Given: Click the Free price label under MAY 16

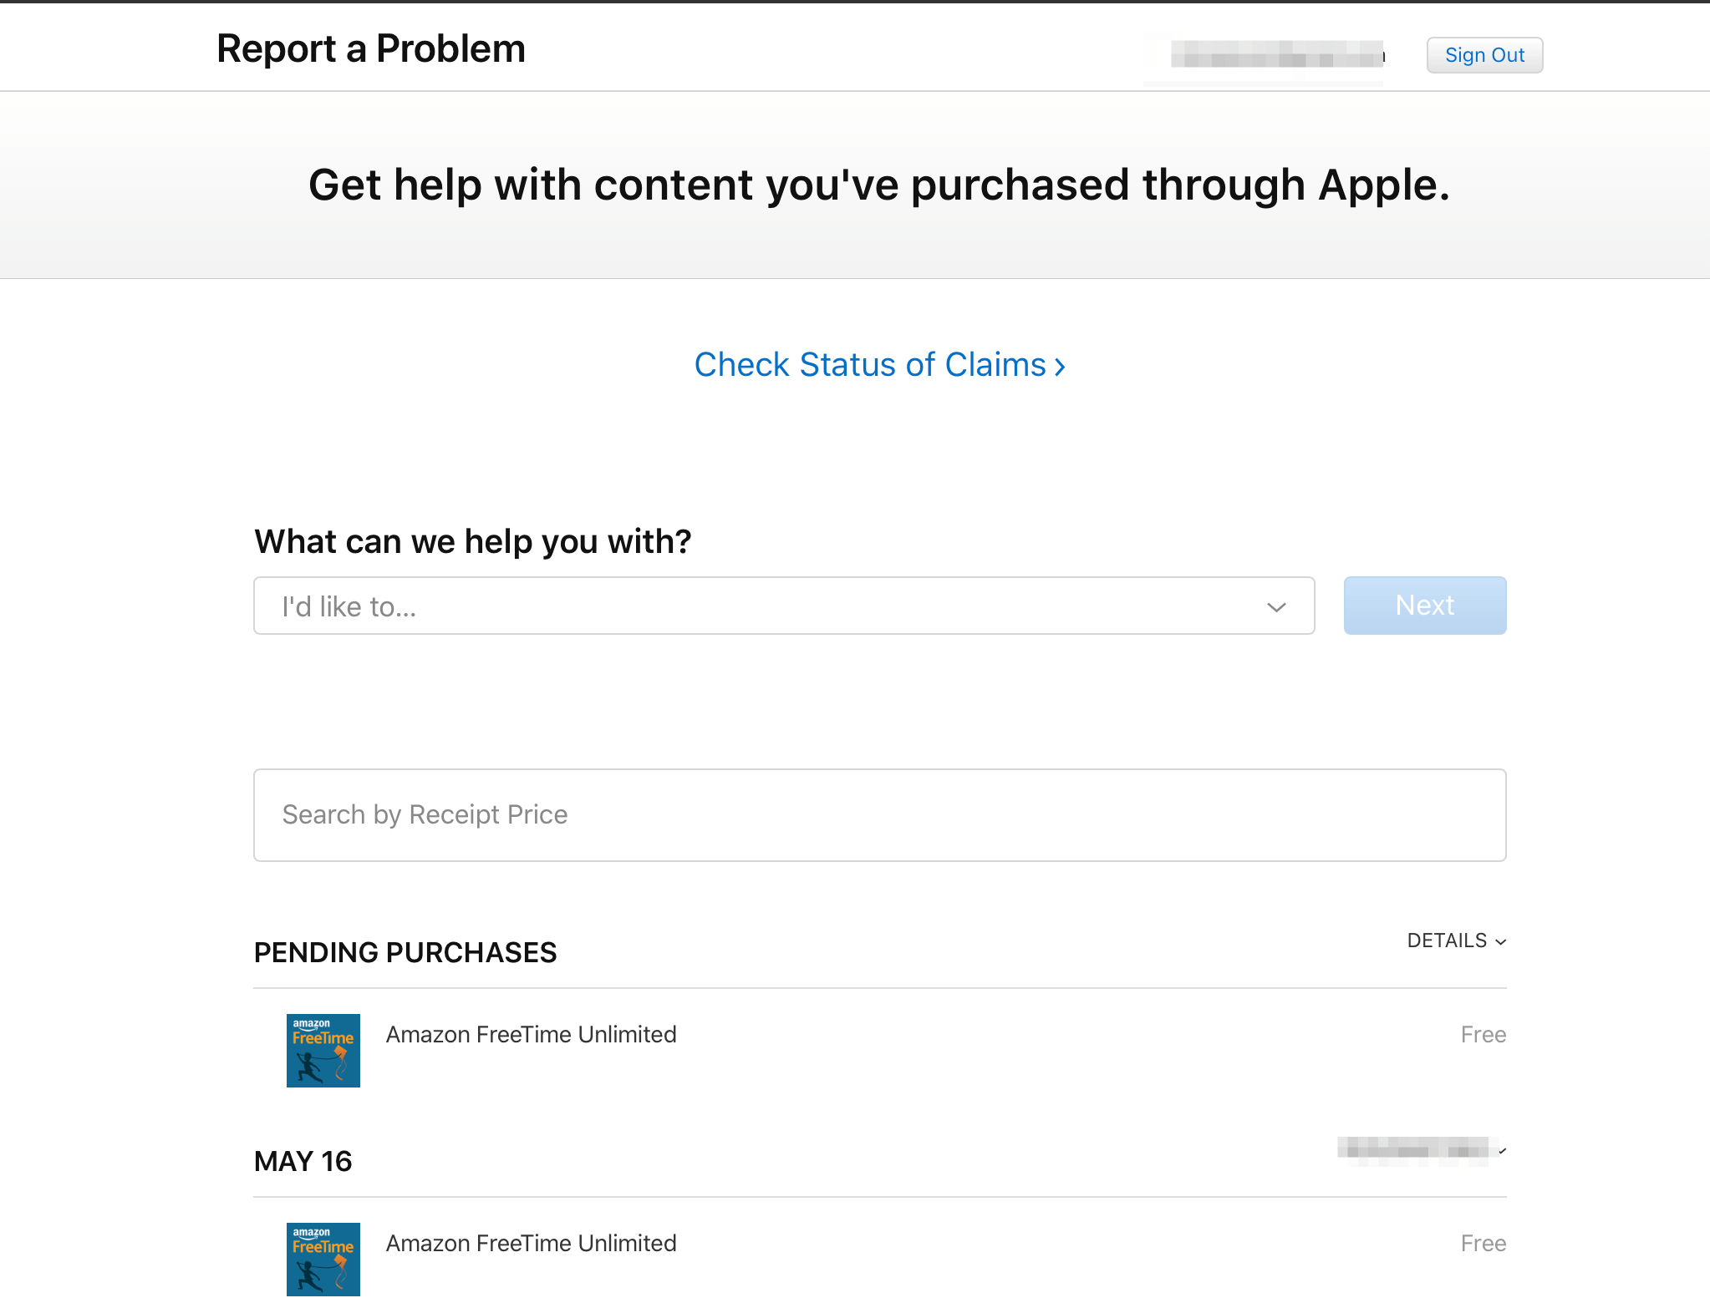Looking at the screenshot, I should pyautogui.click(x=1483, y=1243).
